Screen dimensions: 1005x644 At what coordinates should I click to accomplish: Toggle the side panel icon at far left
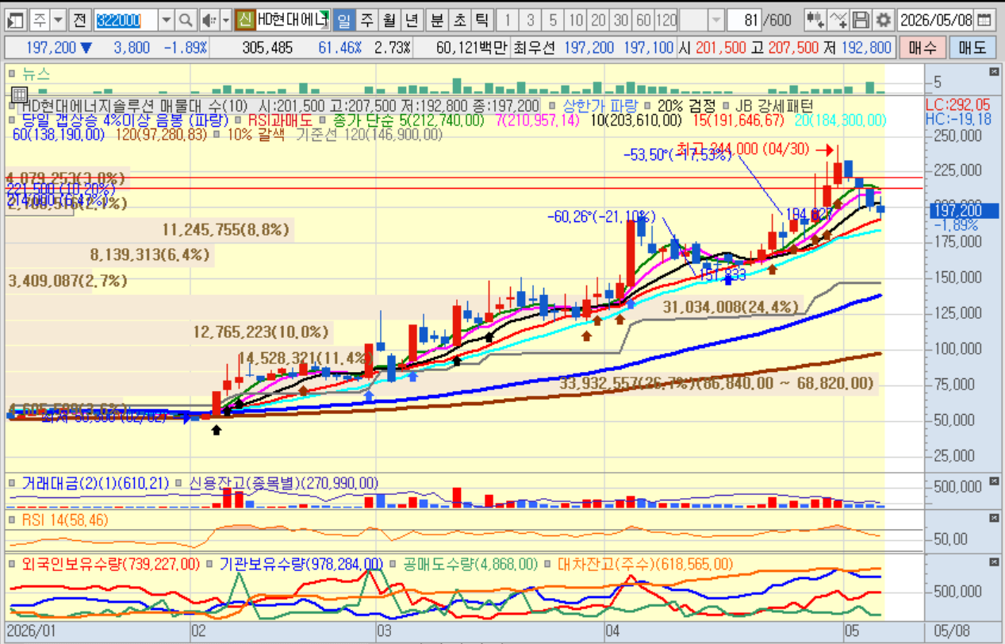(x=16, y=19)
